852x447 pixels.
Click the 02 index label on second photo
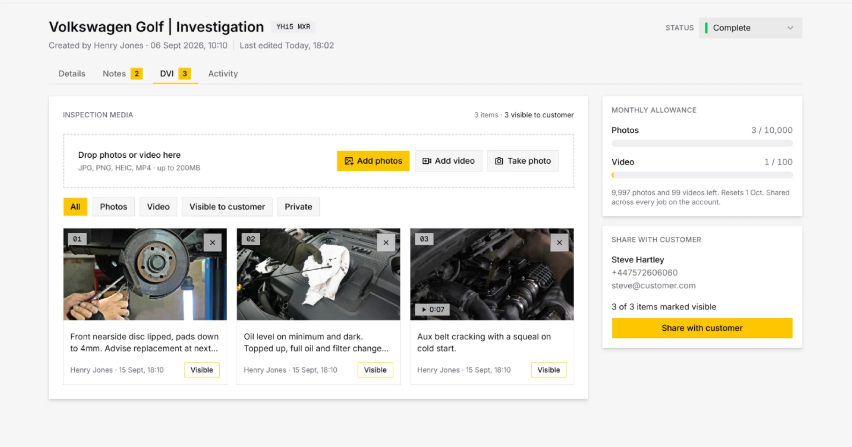(251, 239)
